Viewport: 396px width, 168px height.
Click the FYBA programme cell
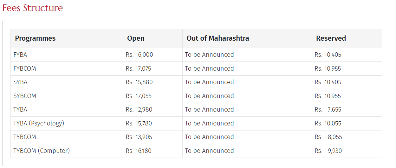tap(20, 55)
